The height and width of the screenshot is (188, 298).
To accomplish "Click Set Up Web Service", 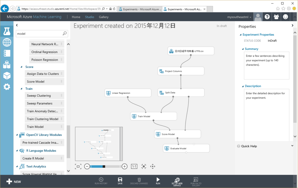I will 177,182.
